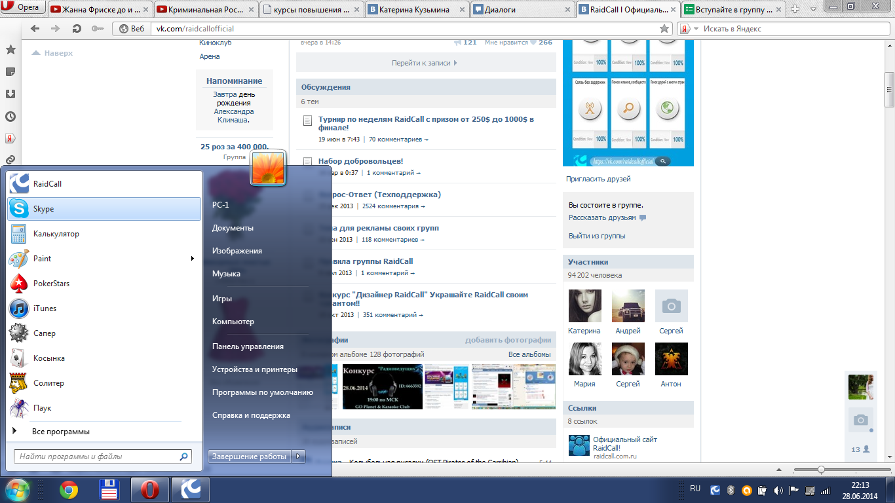Focus Найти программы и файлы search box
This screenshot has width=895, height=503.
point(103,456)
